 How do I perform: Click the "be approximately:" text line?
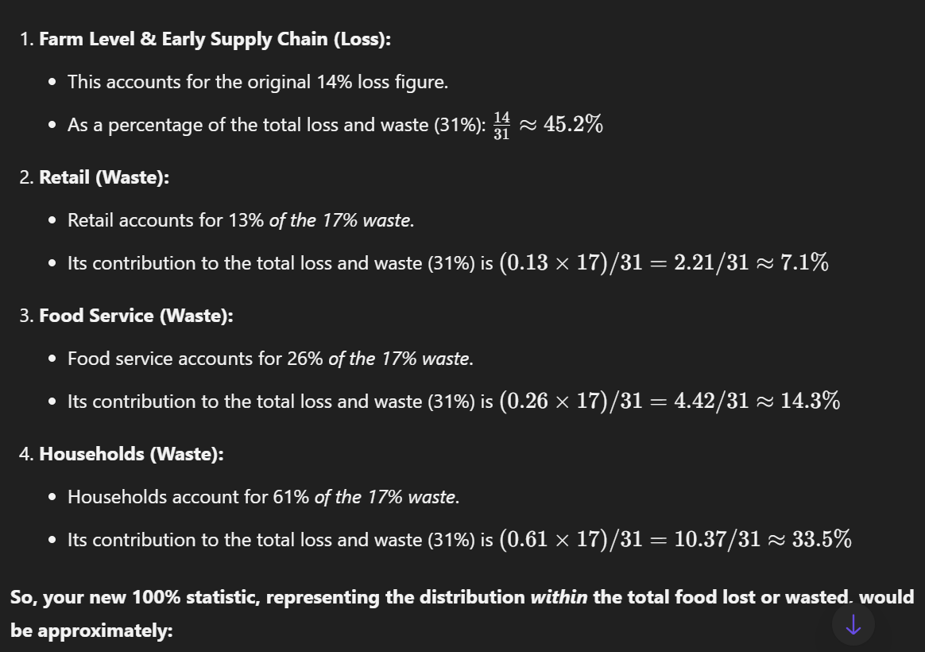[91, 631]
